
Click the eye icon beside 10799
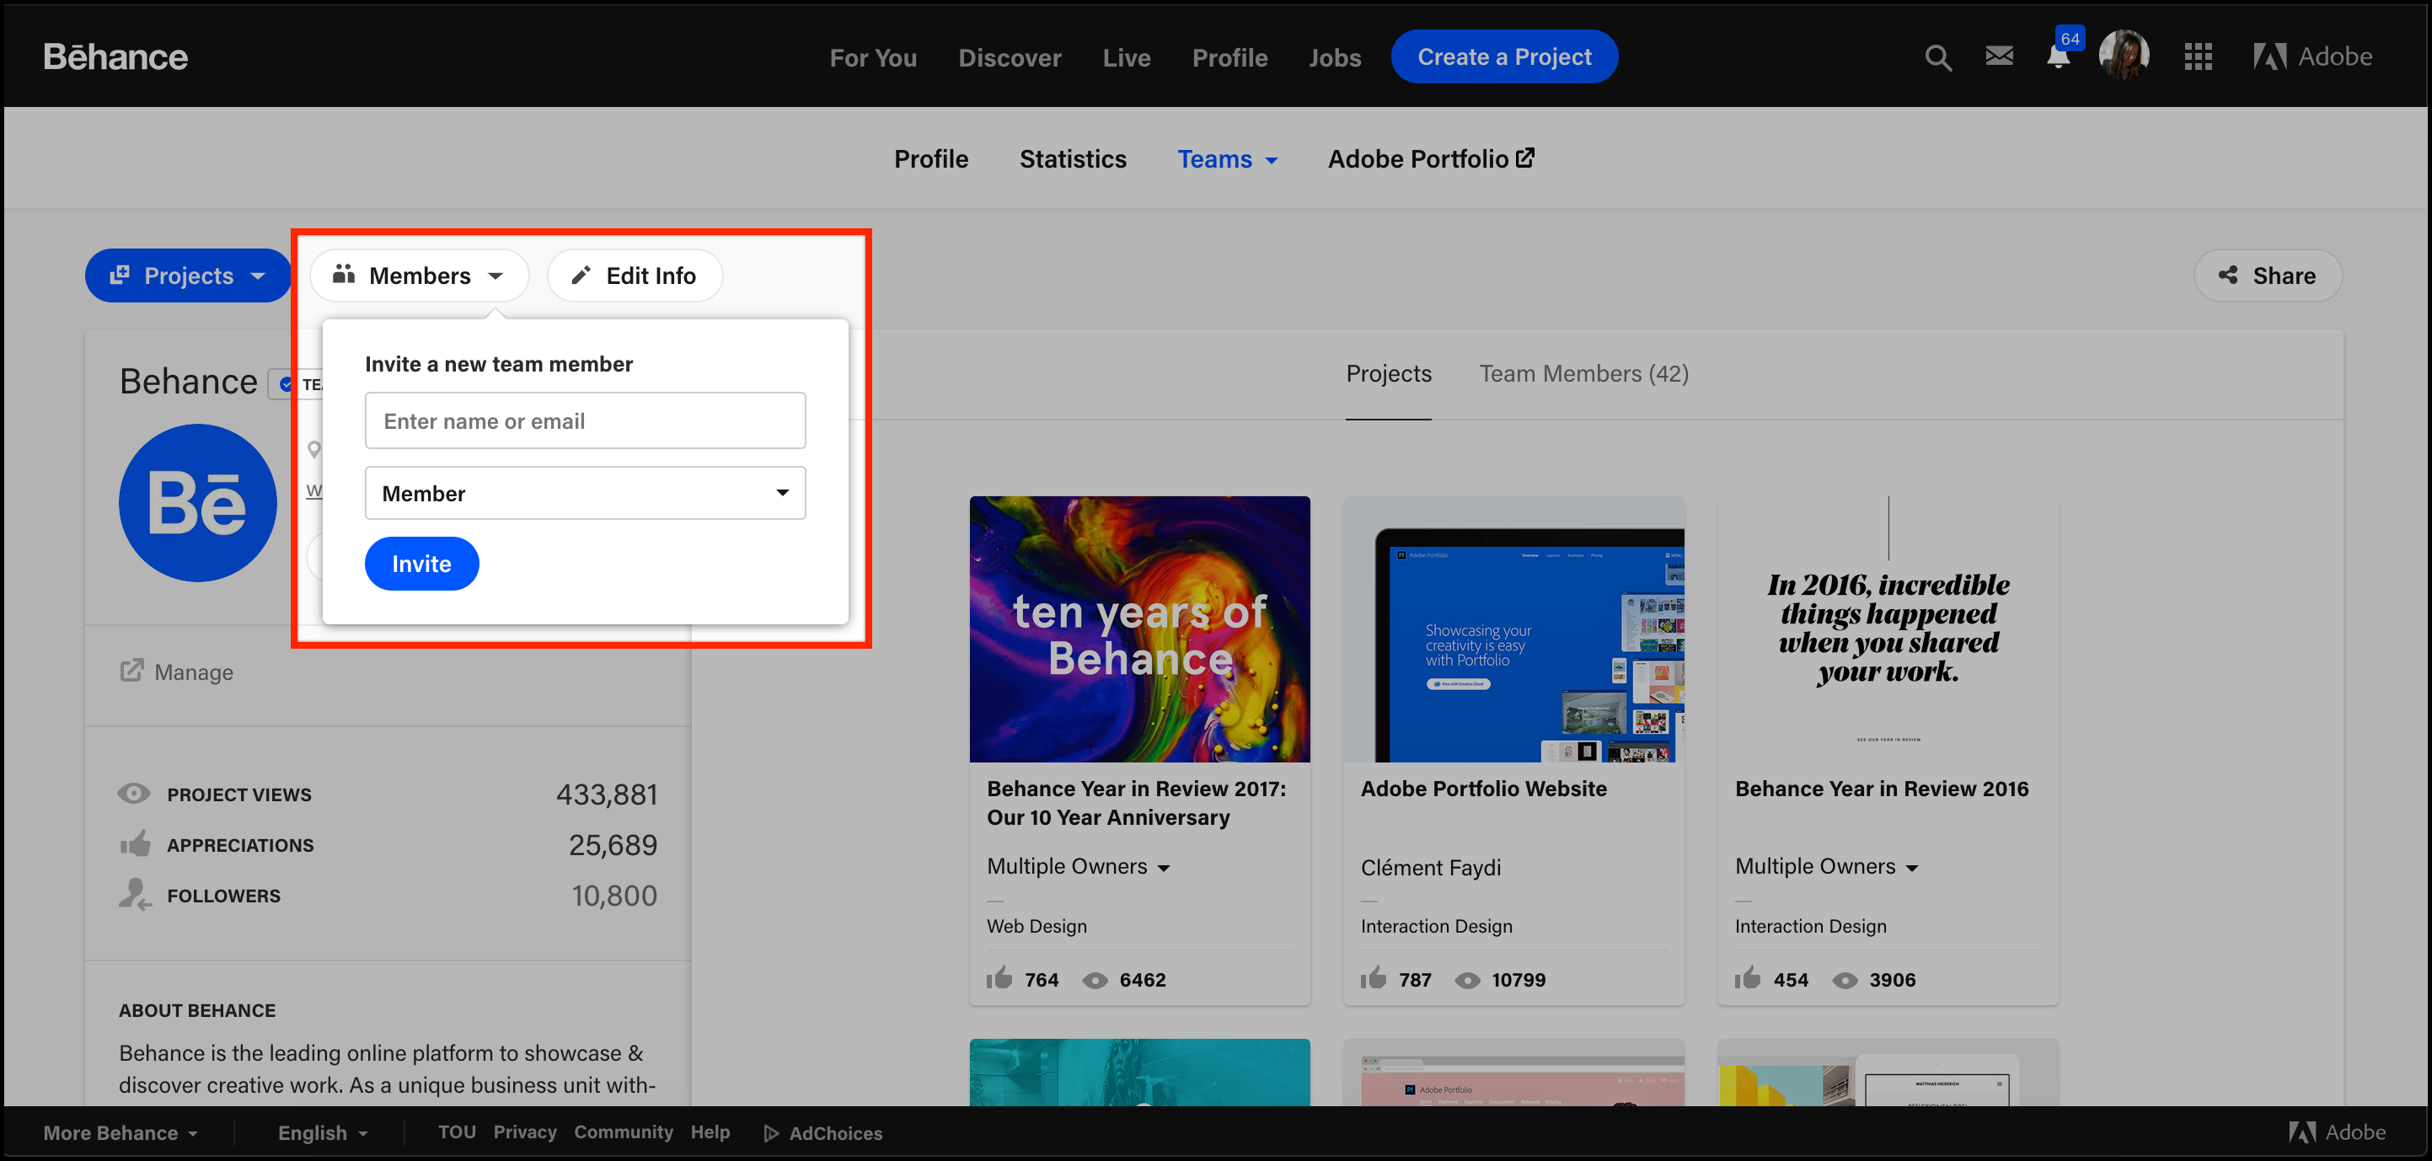click(1467, 980)
